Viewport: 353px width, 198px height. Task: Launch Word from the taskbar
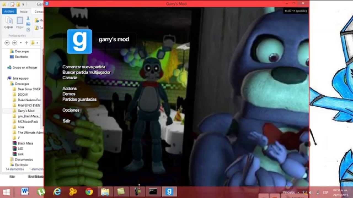point(25,192)
